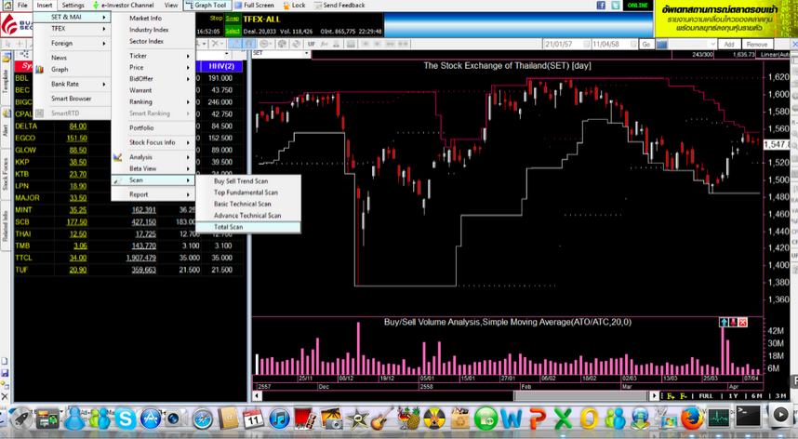Click the Go button
The image size is (798, 439).
point(645,45)
